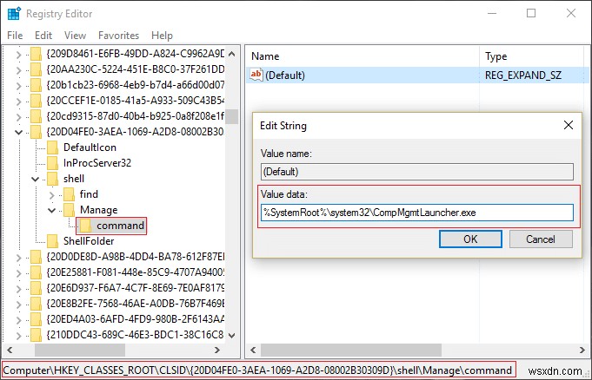The height and width of the screenshot is (380, 592).
Task: Close the Edit String dialog with X
Action: [x=569, y=125]
